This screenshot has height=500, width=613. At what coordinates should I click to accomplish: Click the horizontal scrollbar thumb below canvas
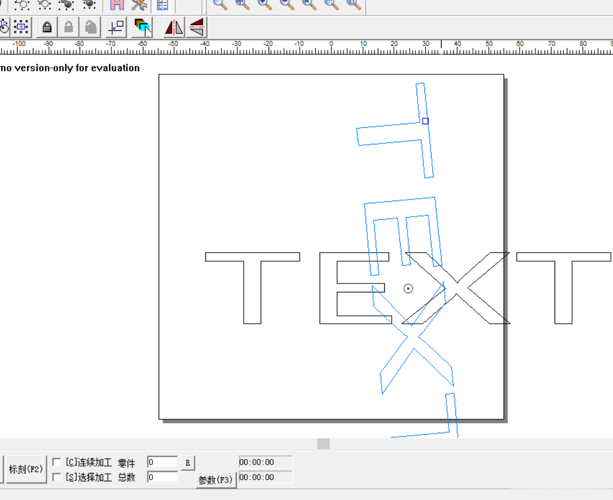coord(323,444)
